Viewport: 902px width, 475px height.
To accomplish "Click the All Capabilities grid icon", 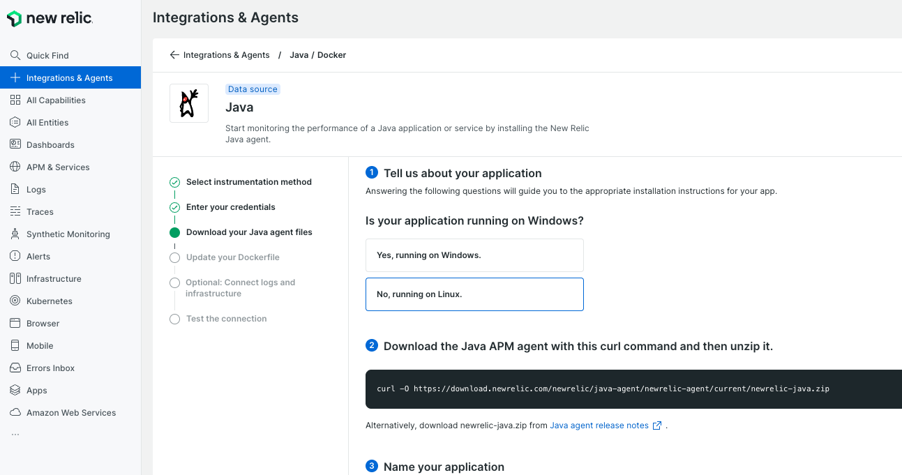I will (15, 100).
